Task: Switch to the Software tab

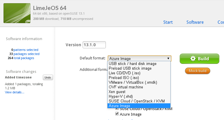Action: [195, 22]
